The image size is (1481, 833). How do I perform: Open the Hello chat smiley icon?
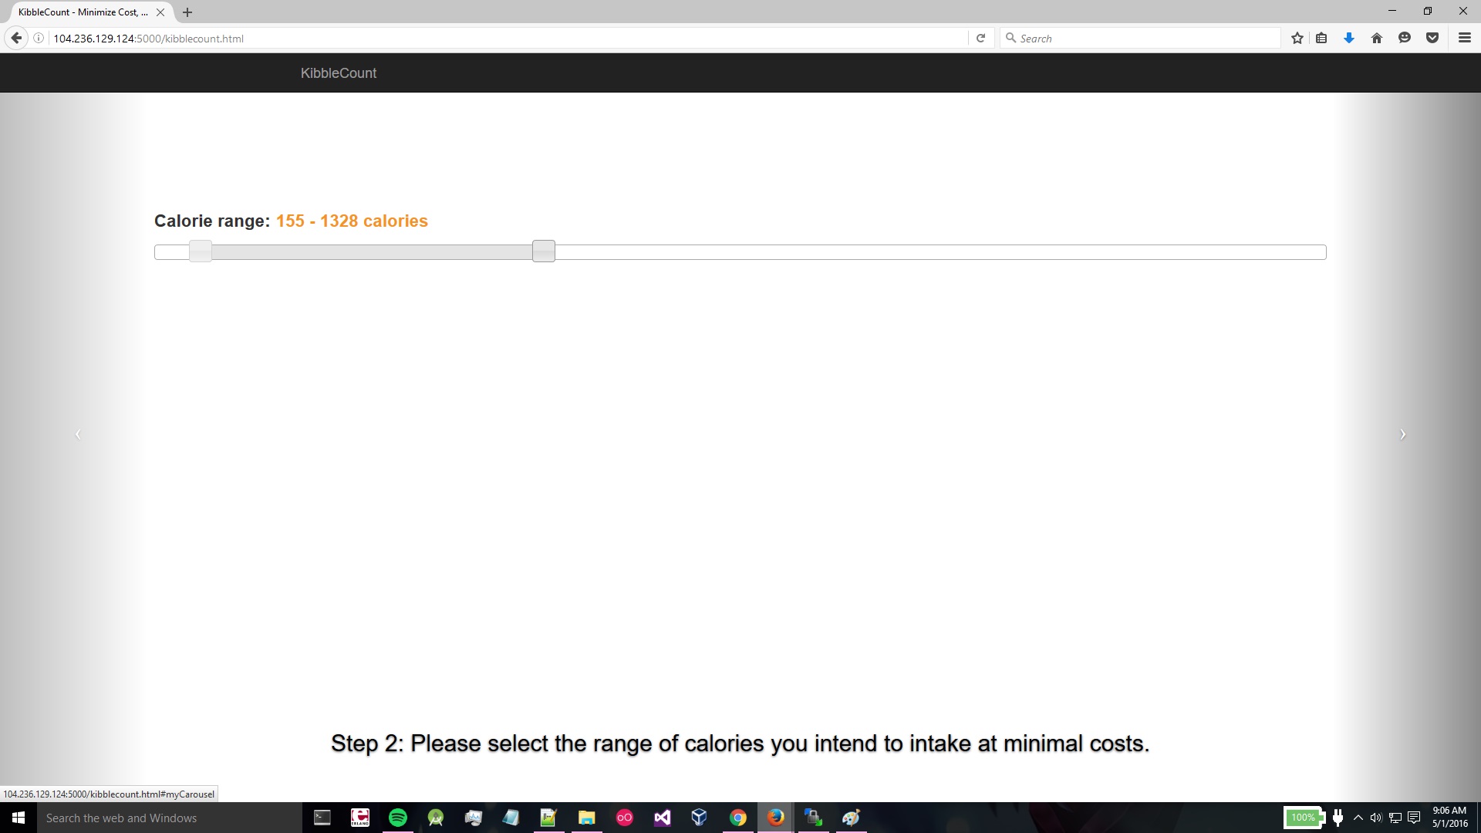(1405, 39)
